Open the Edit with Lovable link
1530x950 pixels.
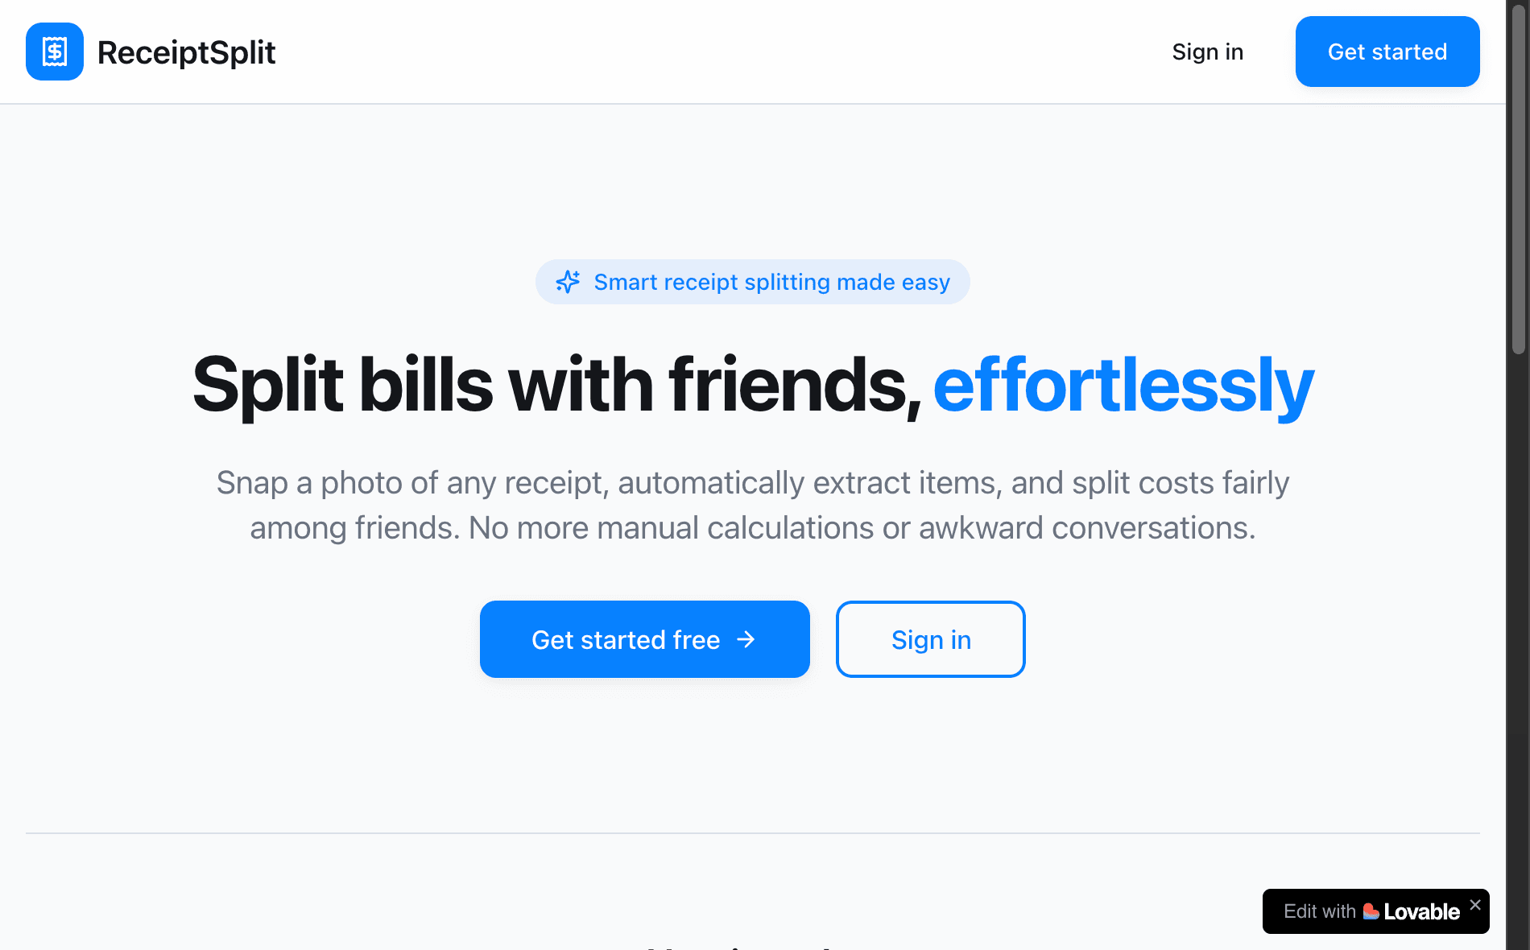[1369, 911]
